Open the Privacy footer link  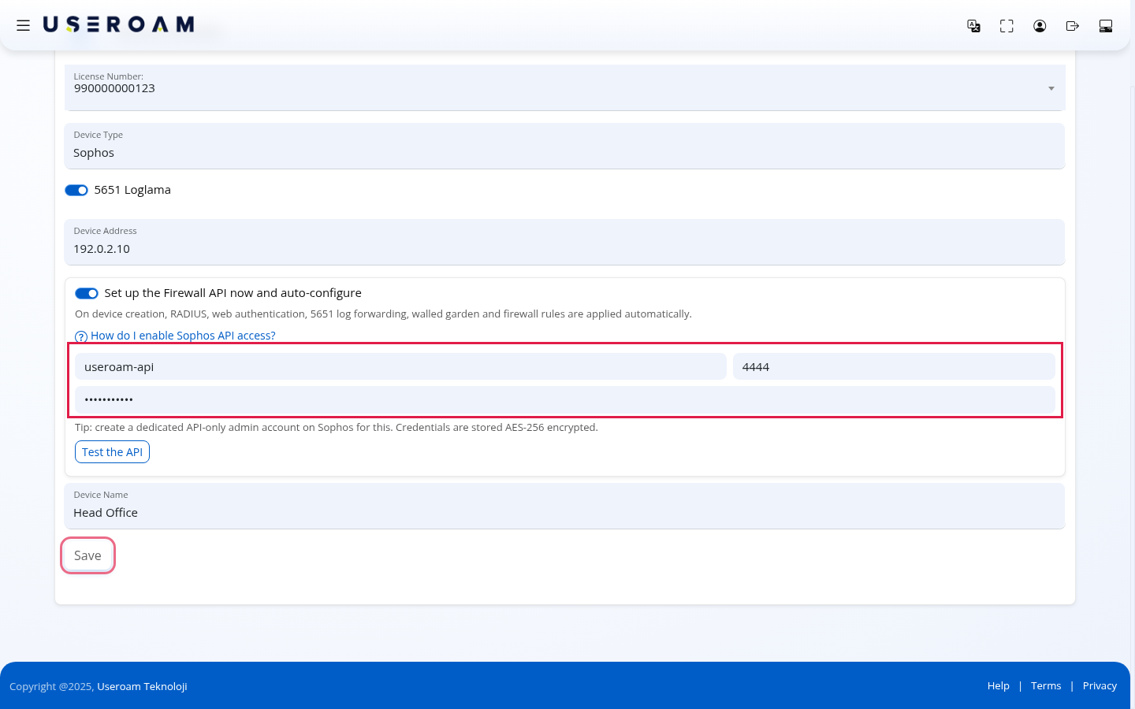(1100, 686)
